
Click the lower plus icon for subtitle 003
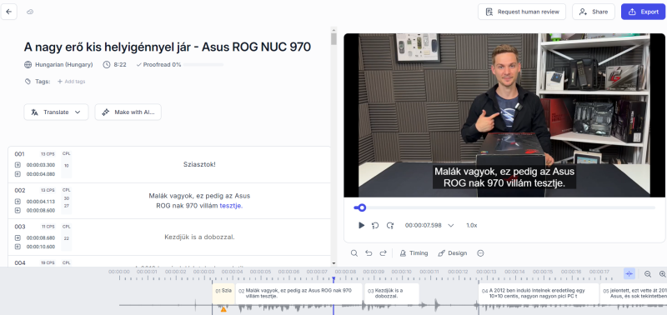pos(18,247)
